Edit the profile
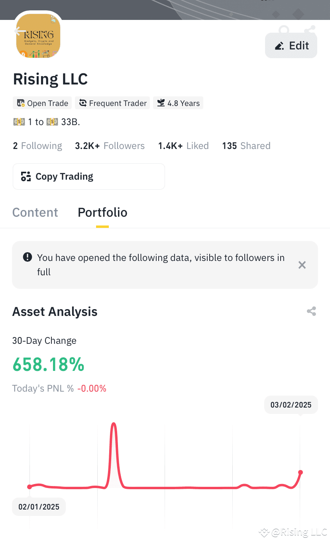330x541 pixels. click(x=291, y=45)
